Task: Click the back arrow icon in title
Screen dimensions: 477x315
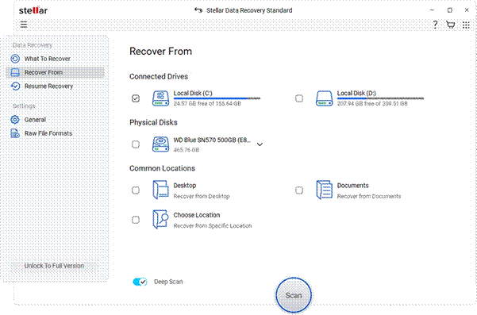Action: [198, 10]
